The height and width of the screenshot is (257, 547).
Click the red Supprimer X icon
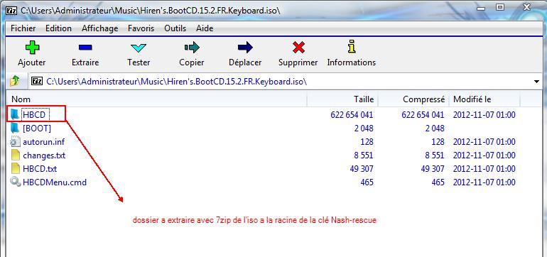pos(298,47)
